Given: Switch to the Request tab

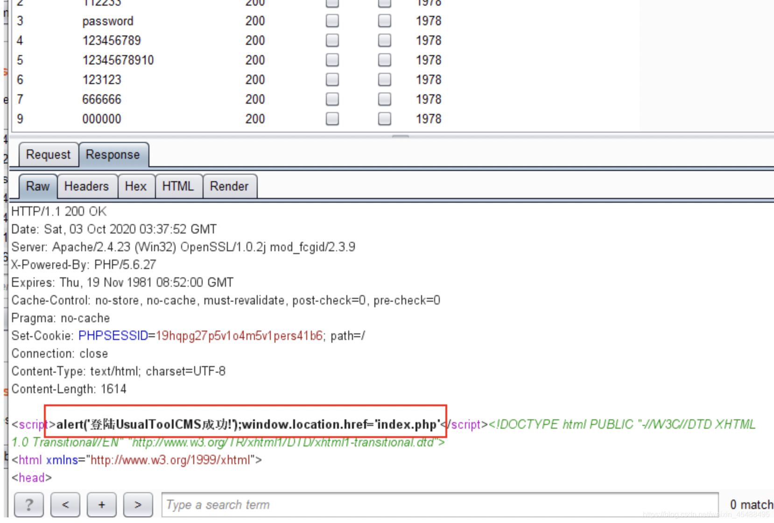Looking at the screenshot, I should [49, 155].
